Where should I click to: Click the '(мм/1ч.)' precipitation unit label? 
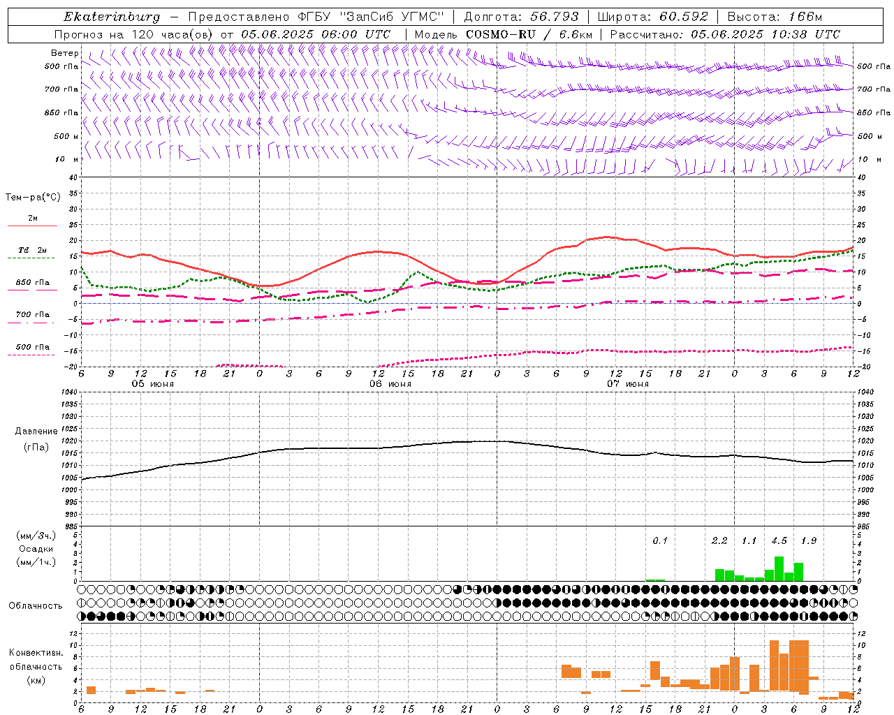click(x=36, y=563)
